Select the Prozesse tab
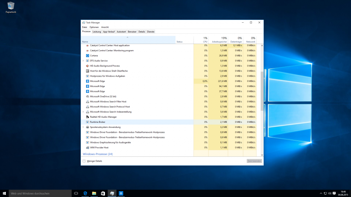 pos(86,32)
